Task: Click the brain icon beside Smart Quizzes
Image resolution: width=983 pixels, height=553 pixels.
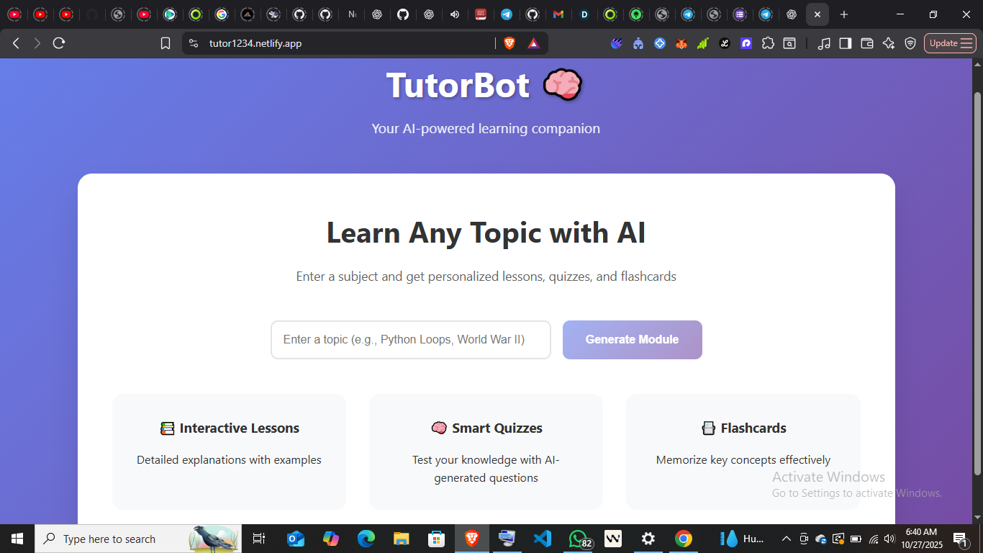Action: [x=439, y=428]
